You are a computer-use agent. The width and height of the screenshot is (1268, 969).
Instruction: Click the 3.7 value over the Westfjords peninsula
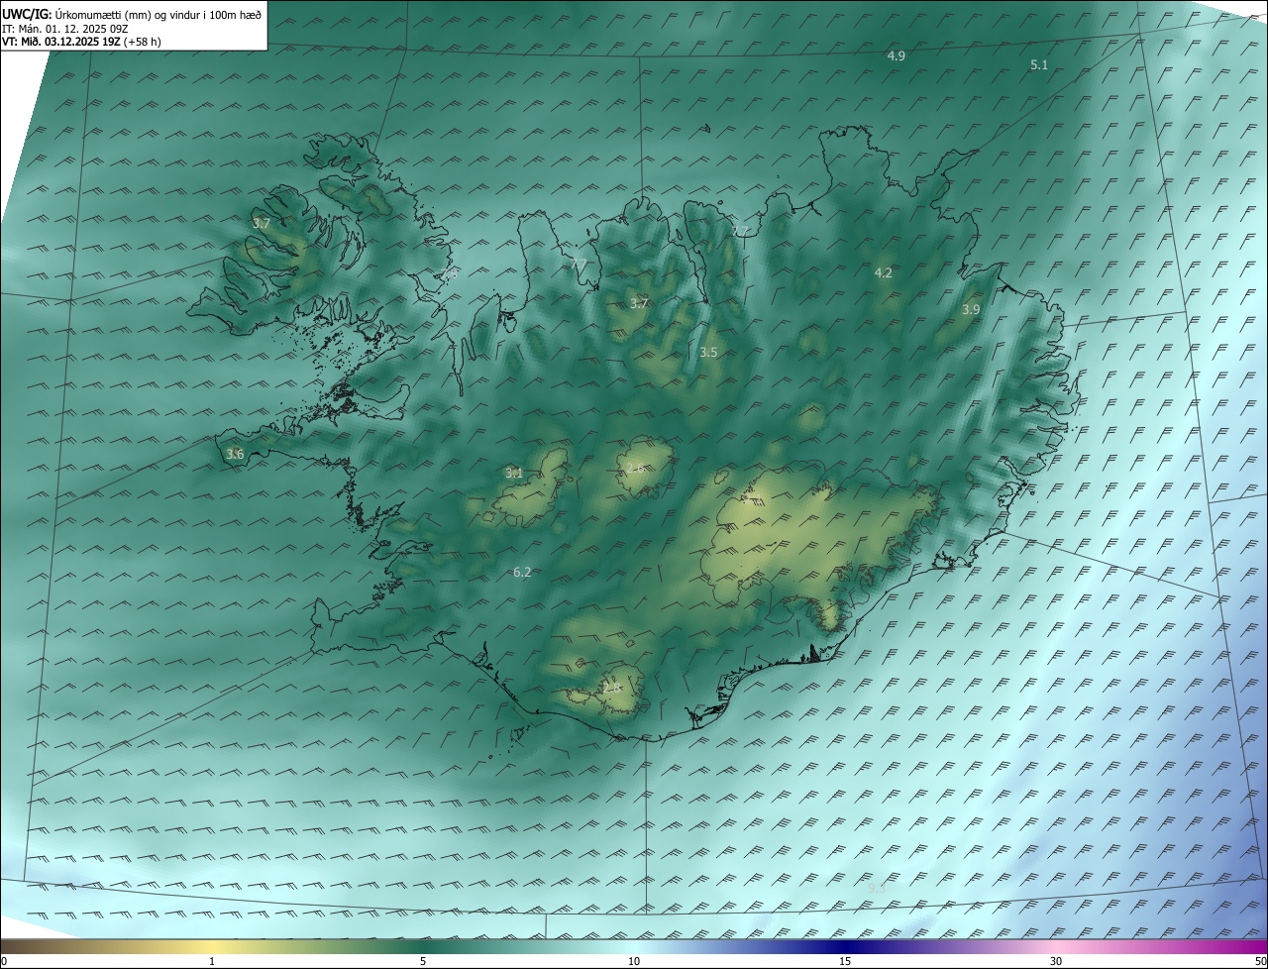tap(261, 224)
